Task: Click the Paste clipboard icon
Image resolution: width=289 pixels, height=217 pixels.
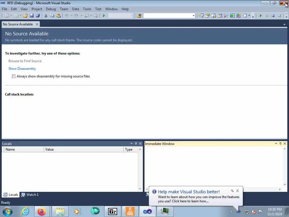Action: (58, 16)
